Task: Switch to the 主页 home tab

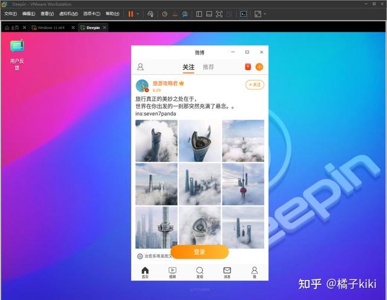Action: click(x=12, y=28)
